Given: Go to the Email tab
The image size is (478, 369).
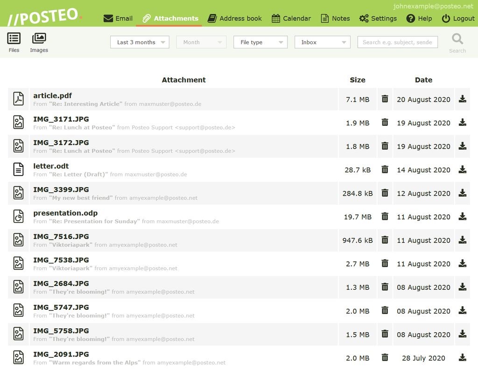Looking at the screenshot, I should [x=118, y=19].
